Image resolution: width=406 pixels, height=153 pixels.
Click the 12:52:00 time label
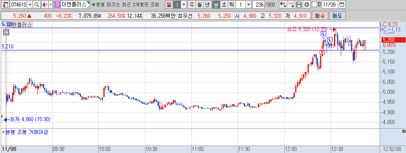pos(392,149)
